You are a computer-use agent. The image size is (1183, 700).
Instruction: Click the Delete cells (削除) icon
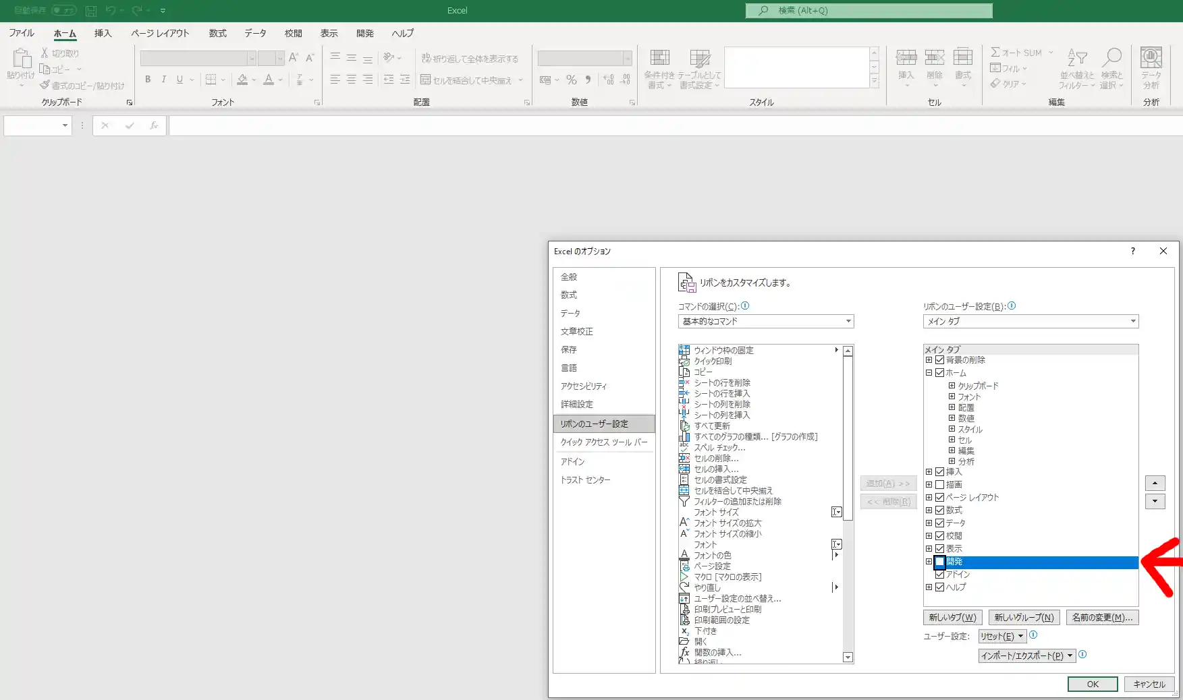(935, 57)
